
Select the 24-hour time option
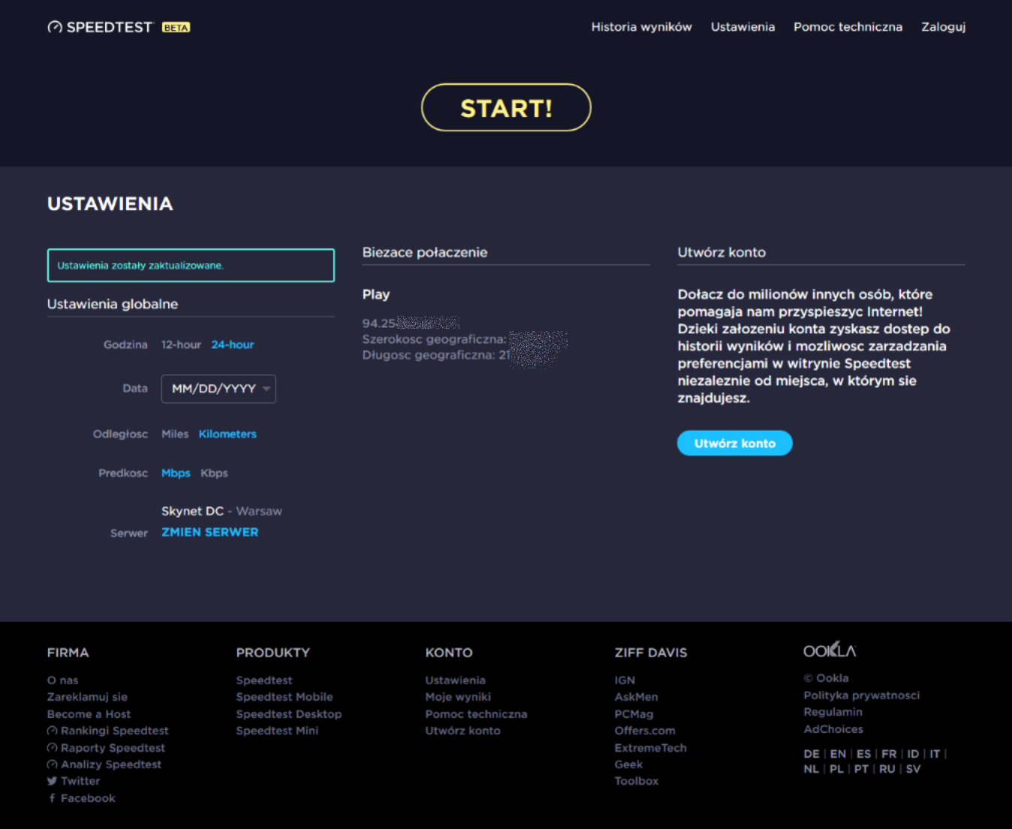point(233,345)
